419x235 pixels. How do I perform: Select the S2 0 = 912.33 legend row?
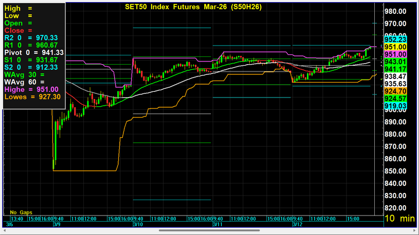pos(31,67)
